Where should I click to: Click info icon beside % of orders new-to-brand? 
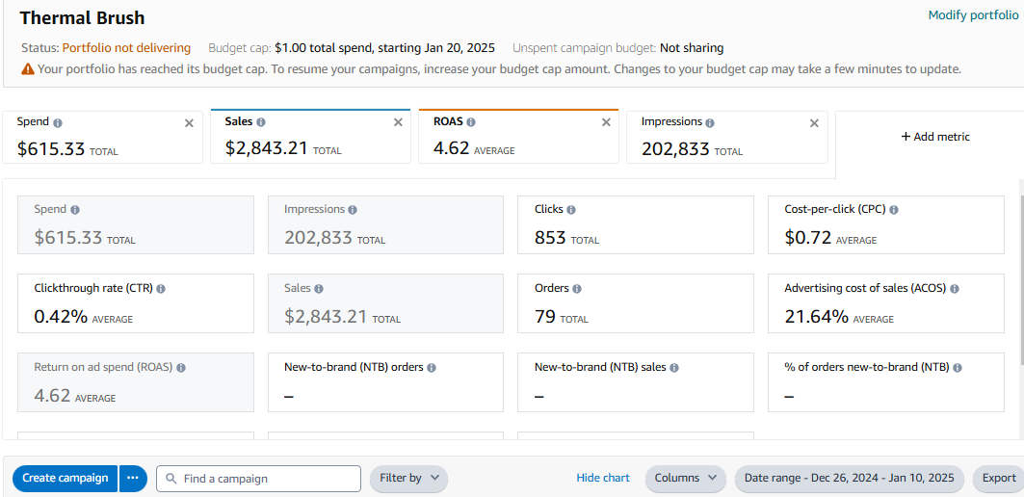[957, 368]
